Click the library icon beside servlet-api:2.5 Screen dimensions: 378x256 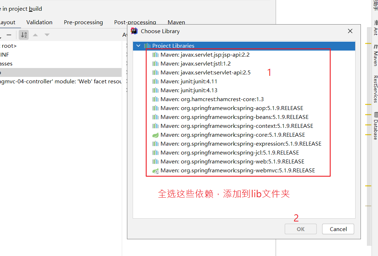click(x=155, y=72)
